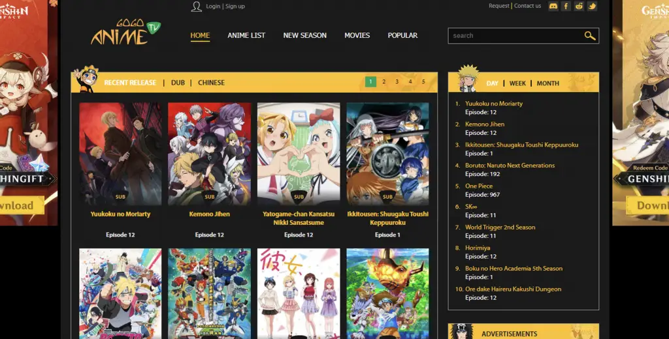Viewport: 669px width, 339px height.
Task: Open the Boruto poster in the second row
Action: click(x=120, y=294)
